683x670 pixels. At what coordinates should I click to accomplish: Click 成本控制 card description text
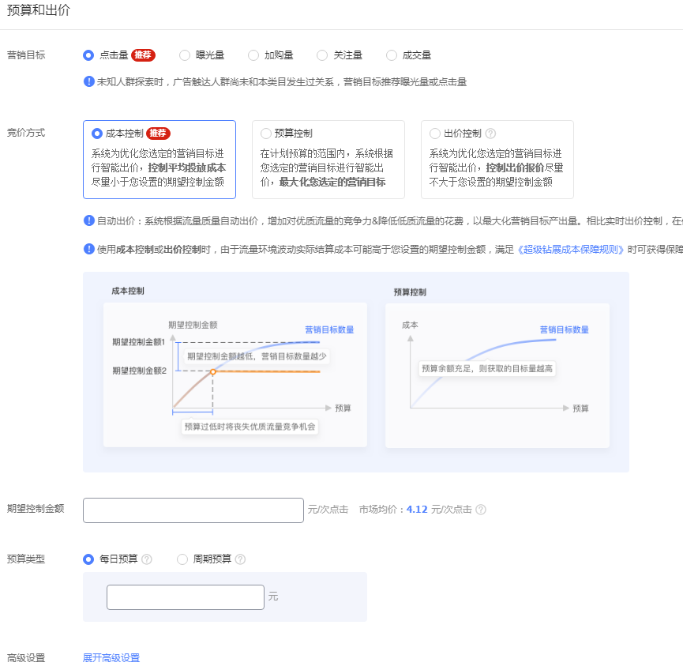158,167
